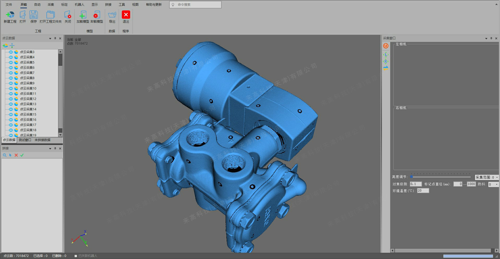Click the green checkmark in 拼接 panel
This screenshot has width=500, height=259.
(22, 155)
